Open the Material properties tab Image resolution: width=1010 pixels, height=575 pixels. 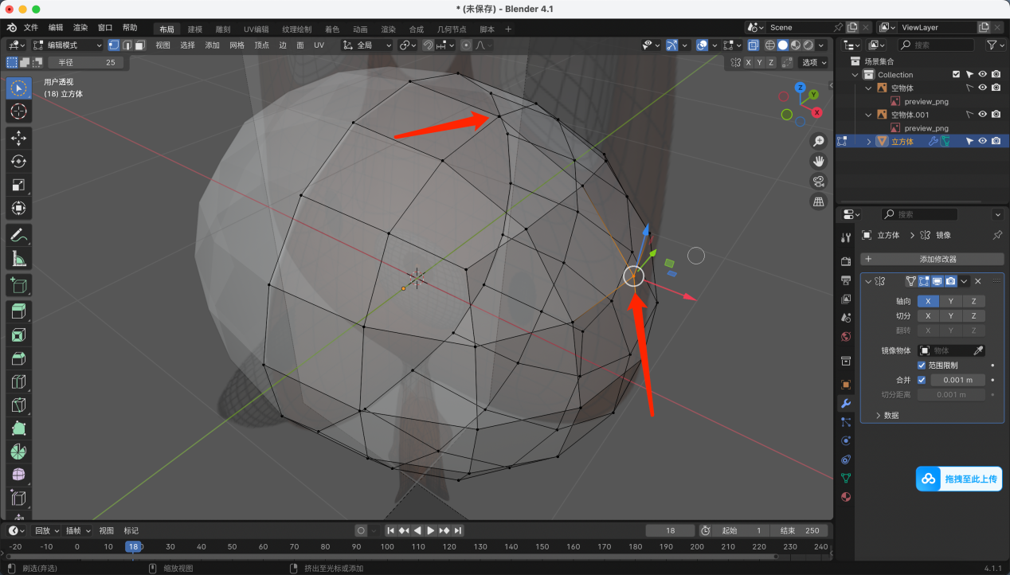click(846, 497)
